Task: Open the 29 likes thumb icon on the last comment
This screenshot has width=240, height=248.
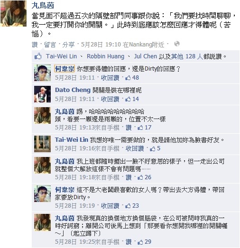Action: click(140, 242)
